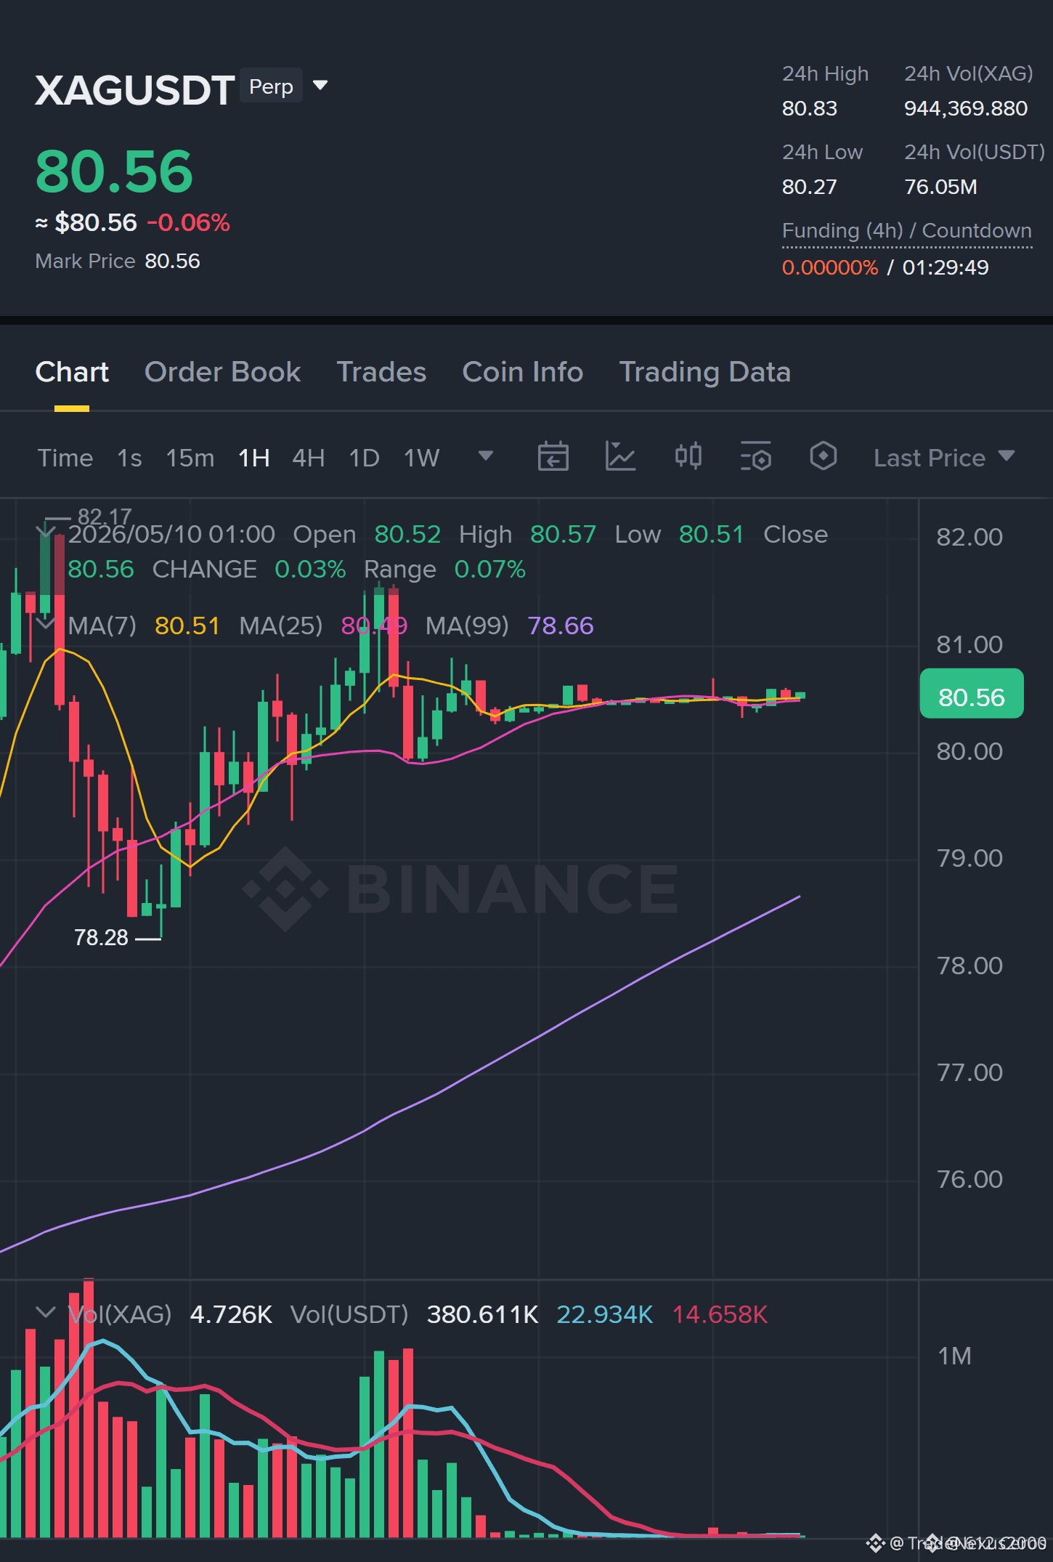Click the green 80.56 price axis marker
Viewport: 1053px width, 1562px height.
(x=972, y=695)
